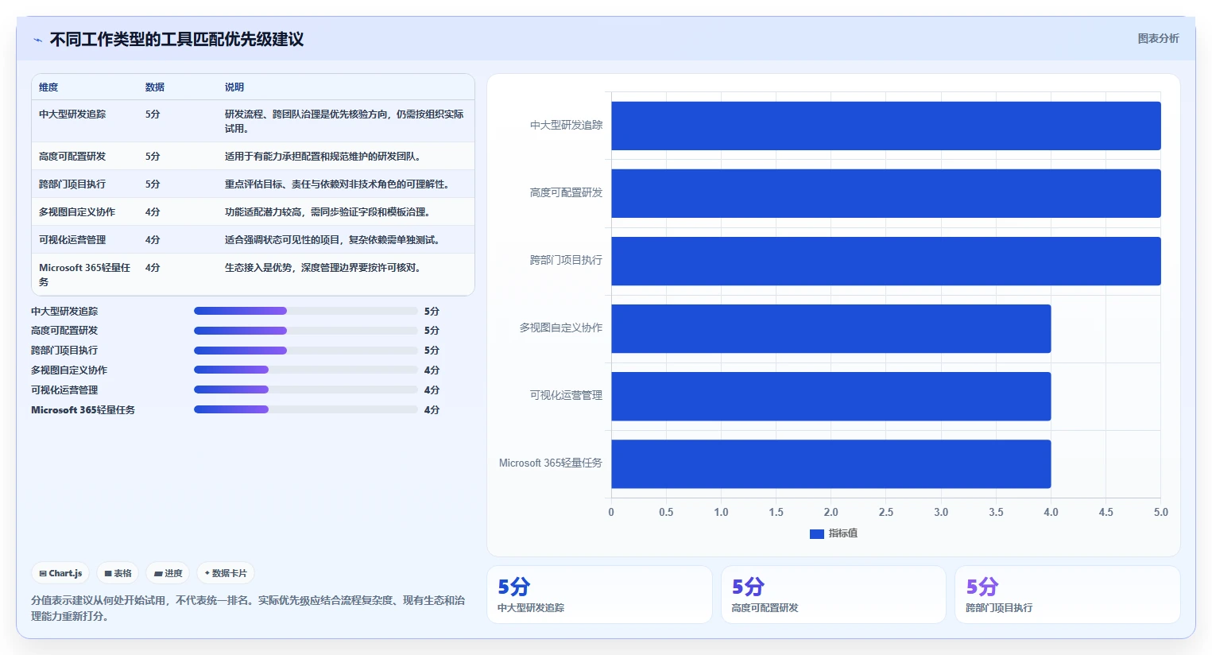Click description starting 功能适配潜力较高
The image size is (1212, 655).
330,212
